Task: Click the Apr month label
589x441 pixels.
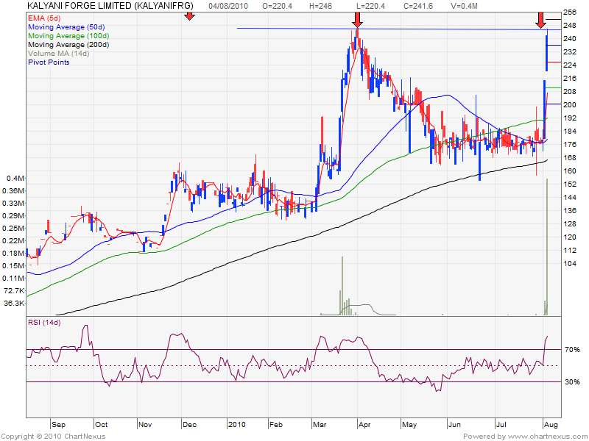Action: [x=364, y=425]
